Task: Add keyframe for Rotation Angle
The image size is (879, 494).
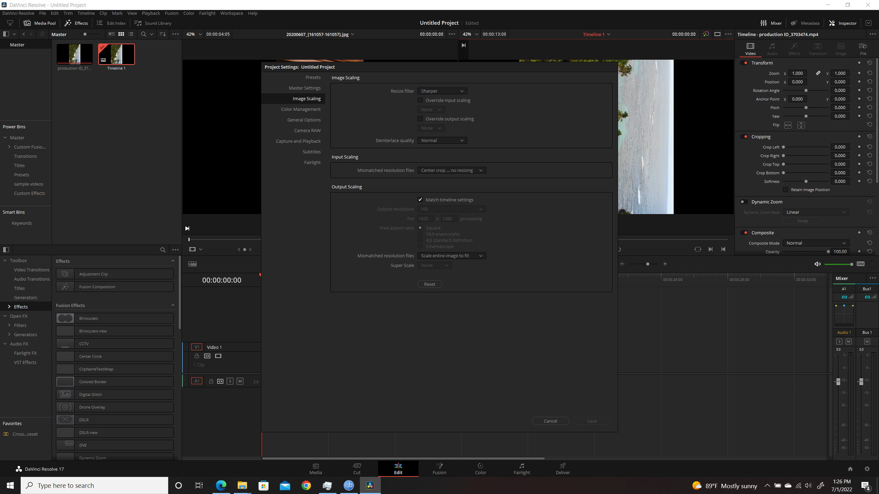Action: [x=859, y=90]
